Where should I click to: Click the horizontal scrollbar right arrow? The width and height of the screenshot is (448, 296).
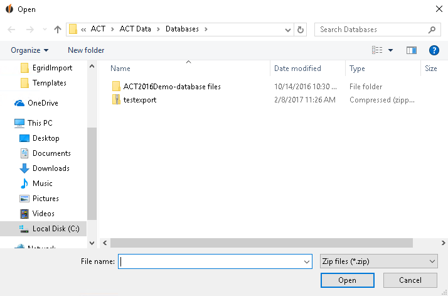point(443,243)
